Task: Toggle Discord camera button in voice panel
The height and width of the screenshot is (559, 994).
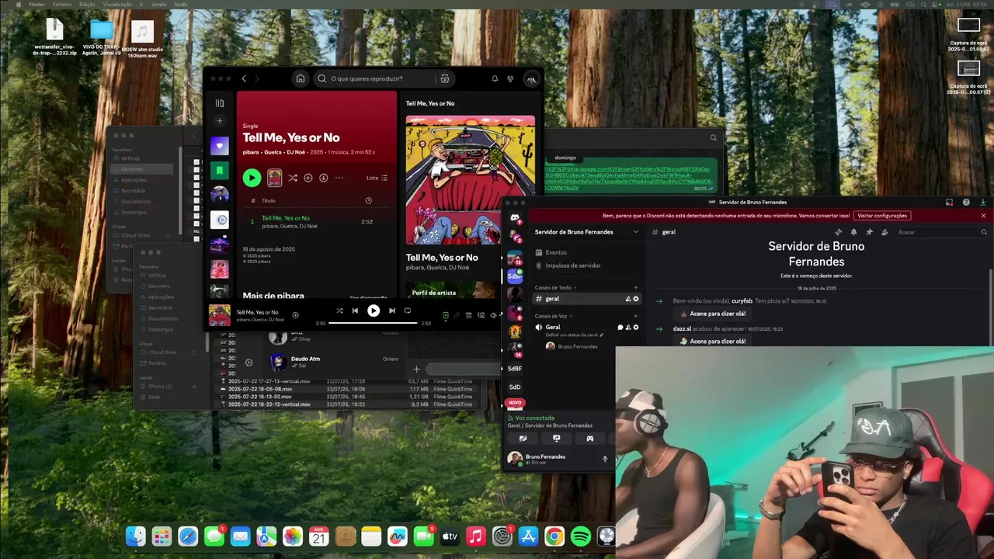Action: tap(523, 439)
